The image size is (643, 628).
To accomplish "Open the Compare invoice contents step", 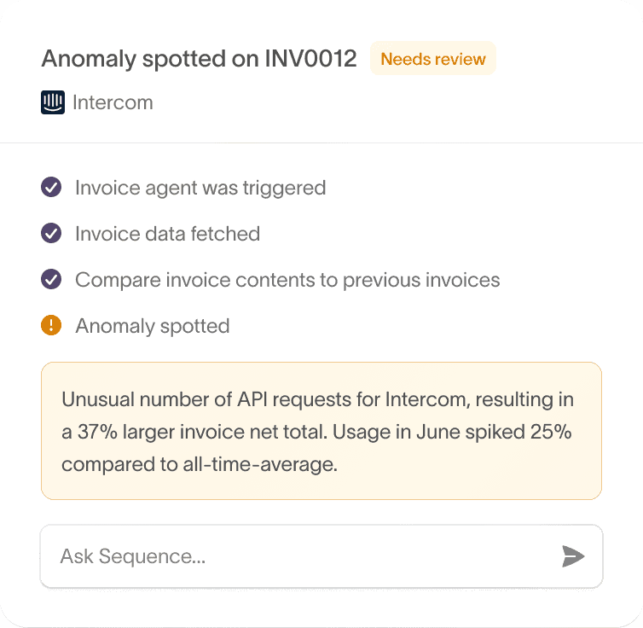I will click(287, 279).
